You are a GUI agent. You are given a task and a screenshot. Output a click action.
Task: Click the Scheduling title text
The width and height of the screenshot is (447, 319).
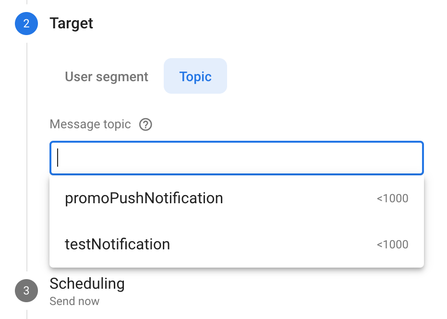[x=87, y=283]
